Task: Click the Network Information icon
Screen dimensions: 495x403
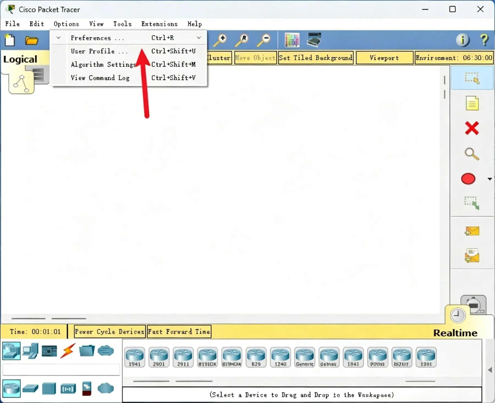Action: (463, 40)
